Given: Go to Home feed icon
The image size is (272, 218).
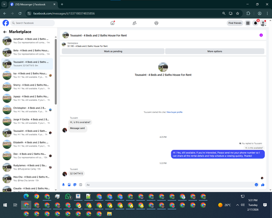Looking at the screenshot, I should [x=113, y=23].
